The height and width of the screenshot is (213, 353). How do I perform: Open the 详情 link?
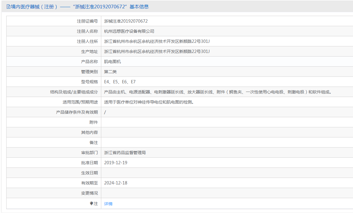coord(108,204)
